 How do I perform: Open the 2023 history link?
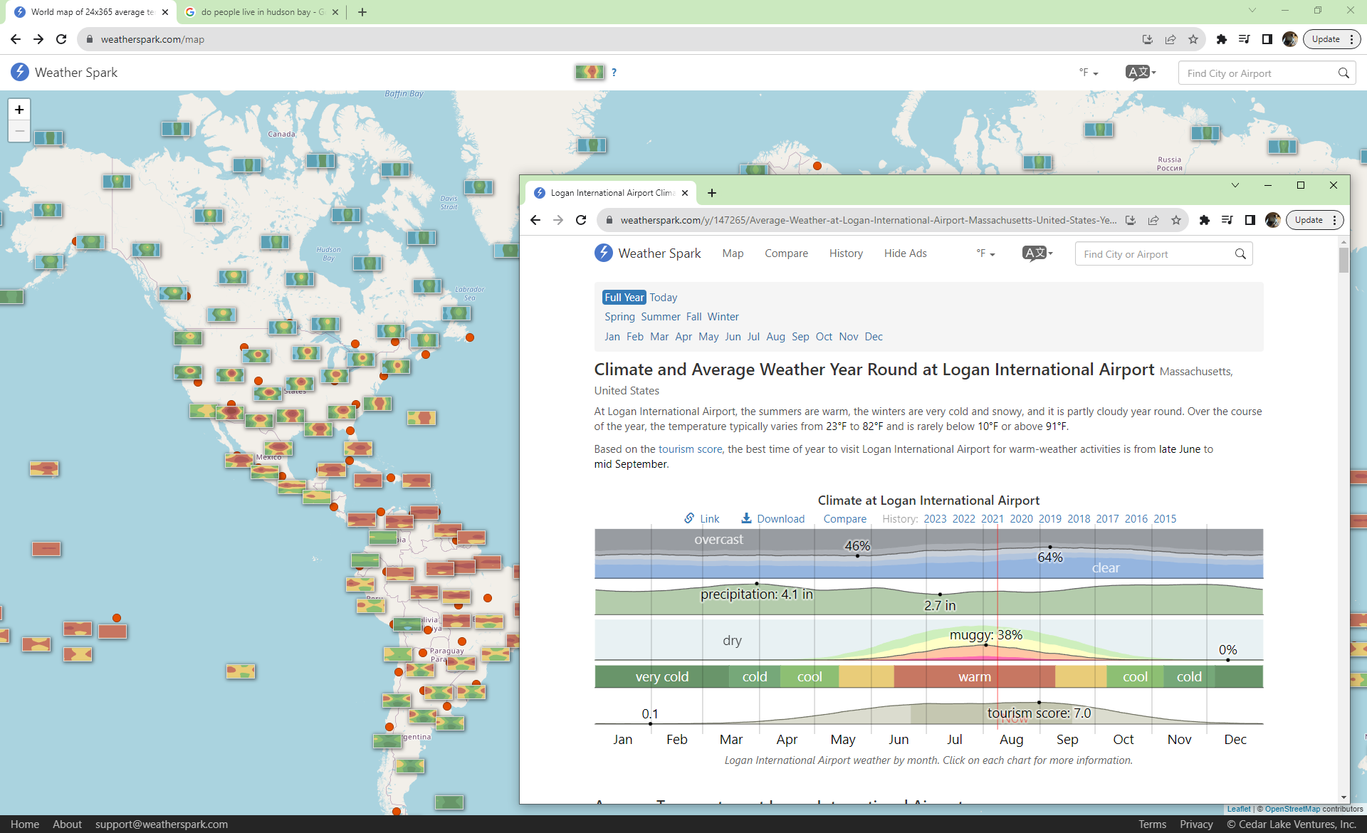935,519
